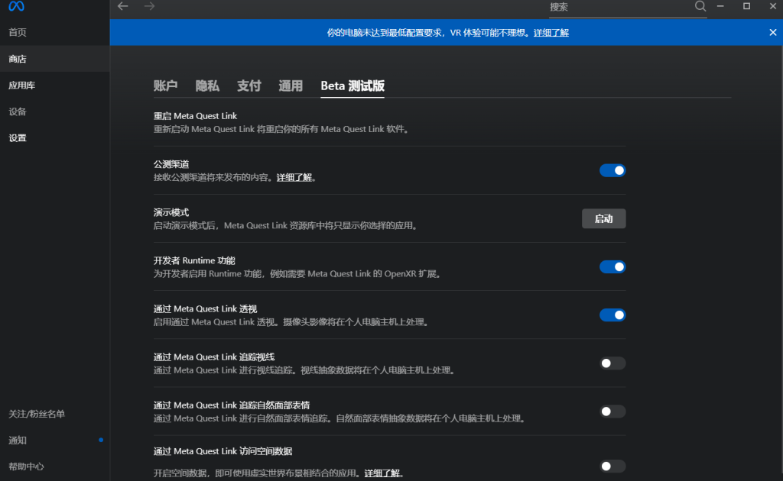Click the Meta logo icon

pos(17,6)
